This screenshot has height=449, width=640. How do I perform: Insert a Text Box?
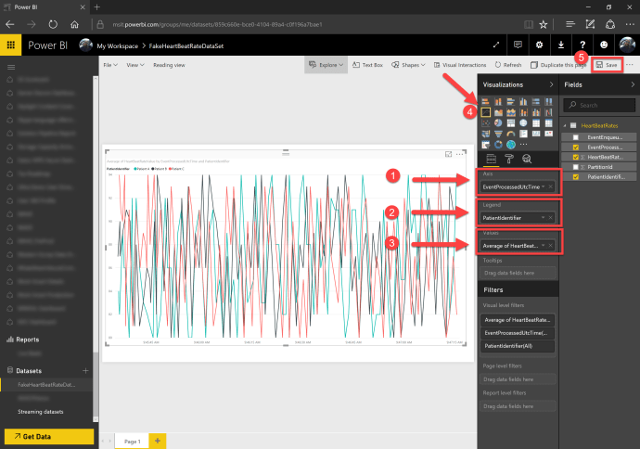367,65
